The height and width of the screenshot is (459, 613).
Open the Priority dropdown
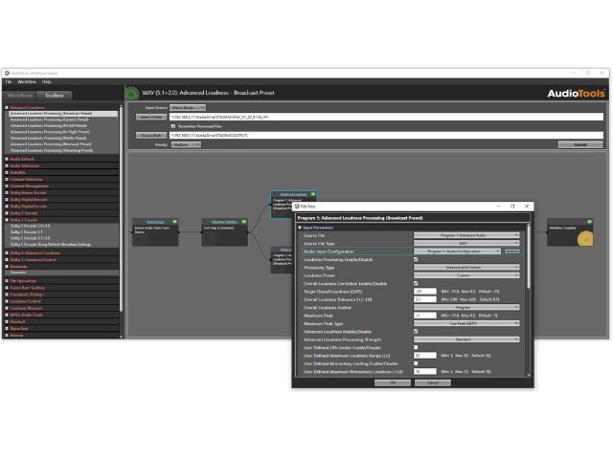(x=186, y=144)
